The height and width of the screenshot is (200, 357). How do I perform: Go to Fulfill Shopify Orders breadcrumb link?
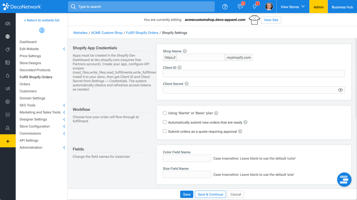coord(142,33)
